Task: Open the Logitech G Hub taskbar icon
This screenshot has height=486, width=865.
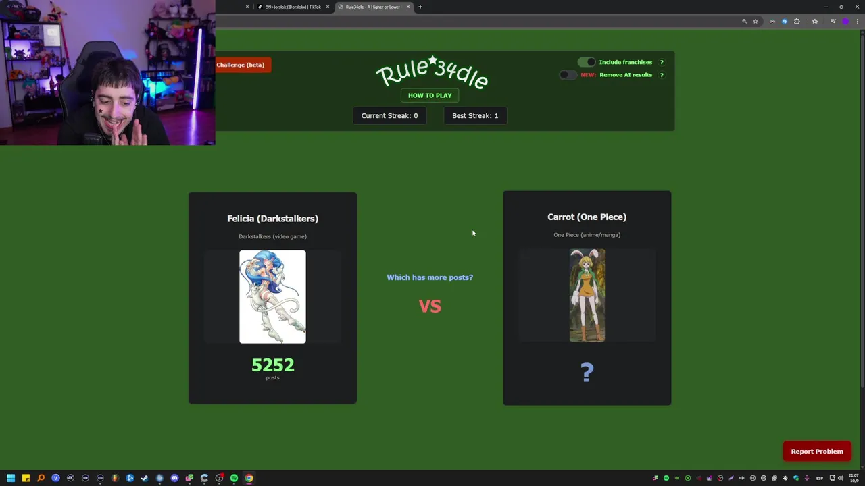Action: (x=204, y=478)
